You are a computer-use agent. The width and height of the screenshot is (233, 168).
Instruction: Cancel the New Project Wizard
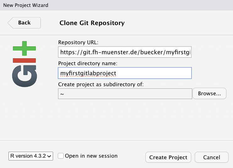point(212,157)
